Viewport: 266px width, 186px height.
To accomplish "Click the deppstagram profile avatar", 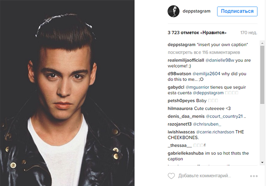I will tap(173, 11).
